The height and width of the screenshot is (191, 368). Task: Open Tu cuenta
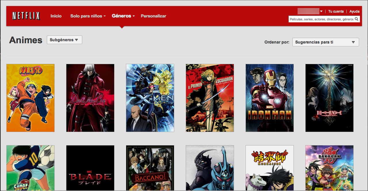pyautogui.click(x=336, y=11)
